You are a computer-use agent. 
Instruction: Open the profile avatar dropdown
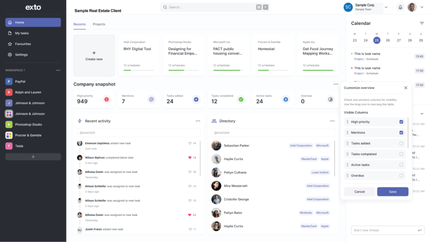point(422,7)
